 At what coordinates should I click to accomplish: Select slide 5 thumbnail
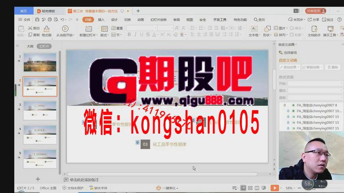click(40, 159)
